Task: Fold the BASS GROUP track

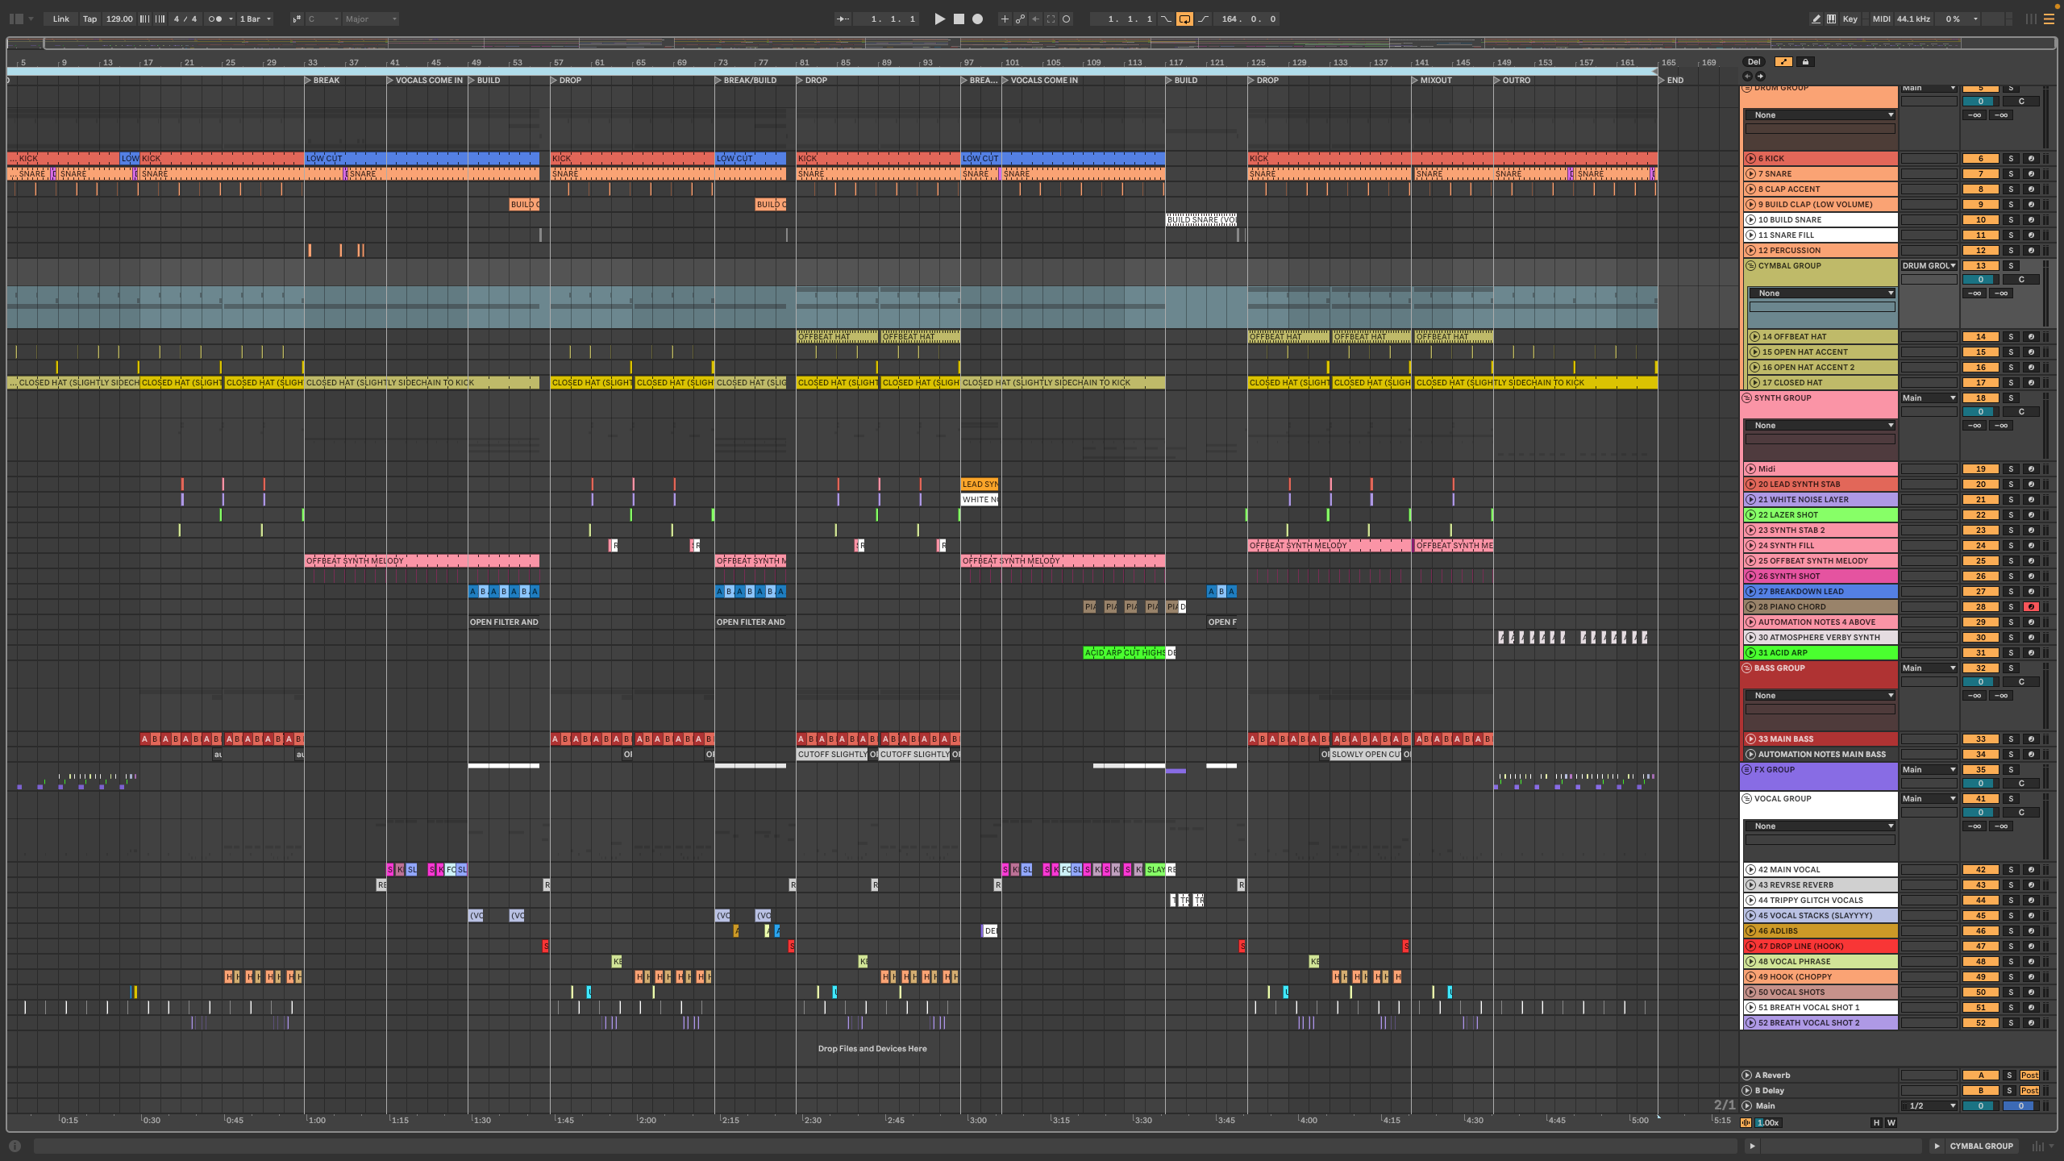Action: click(1747, 668)
